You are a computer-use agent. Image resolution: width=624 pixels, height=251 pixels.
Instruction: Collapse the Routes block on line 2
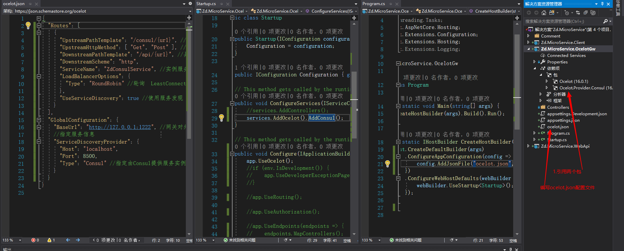point(39,26)
